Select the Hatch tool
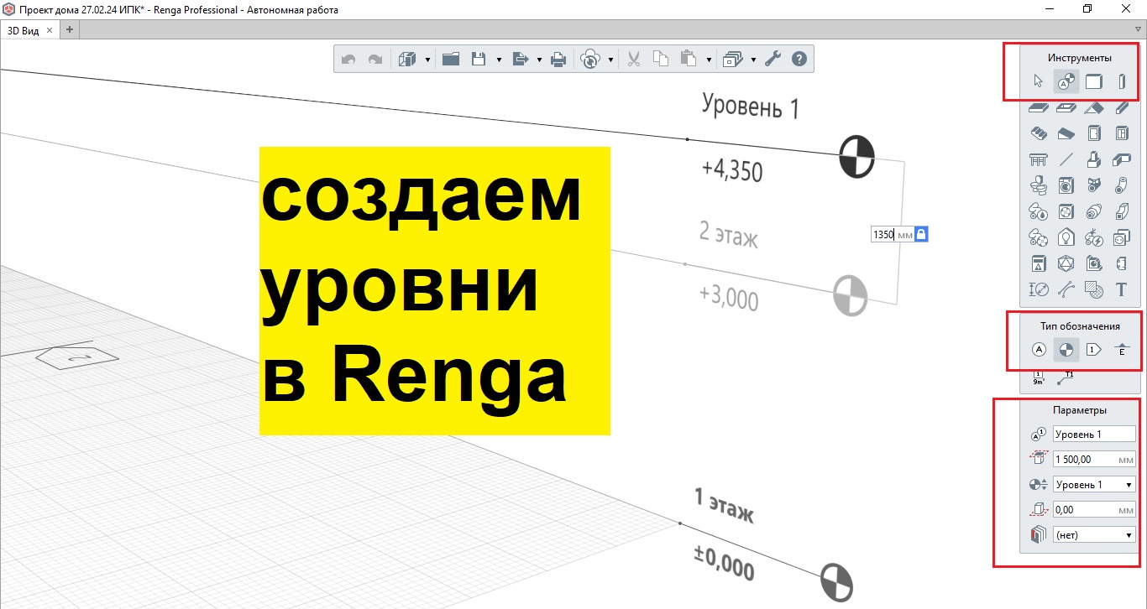This screenshot has height=609, width=1147. [x=1093, y=289]
